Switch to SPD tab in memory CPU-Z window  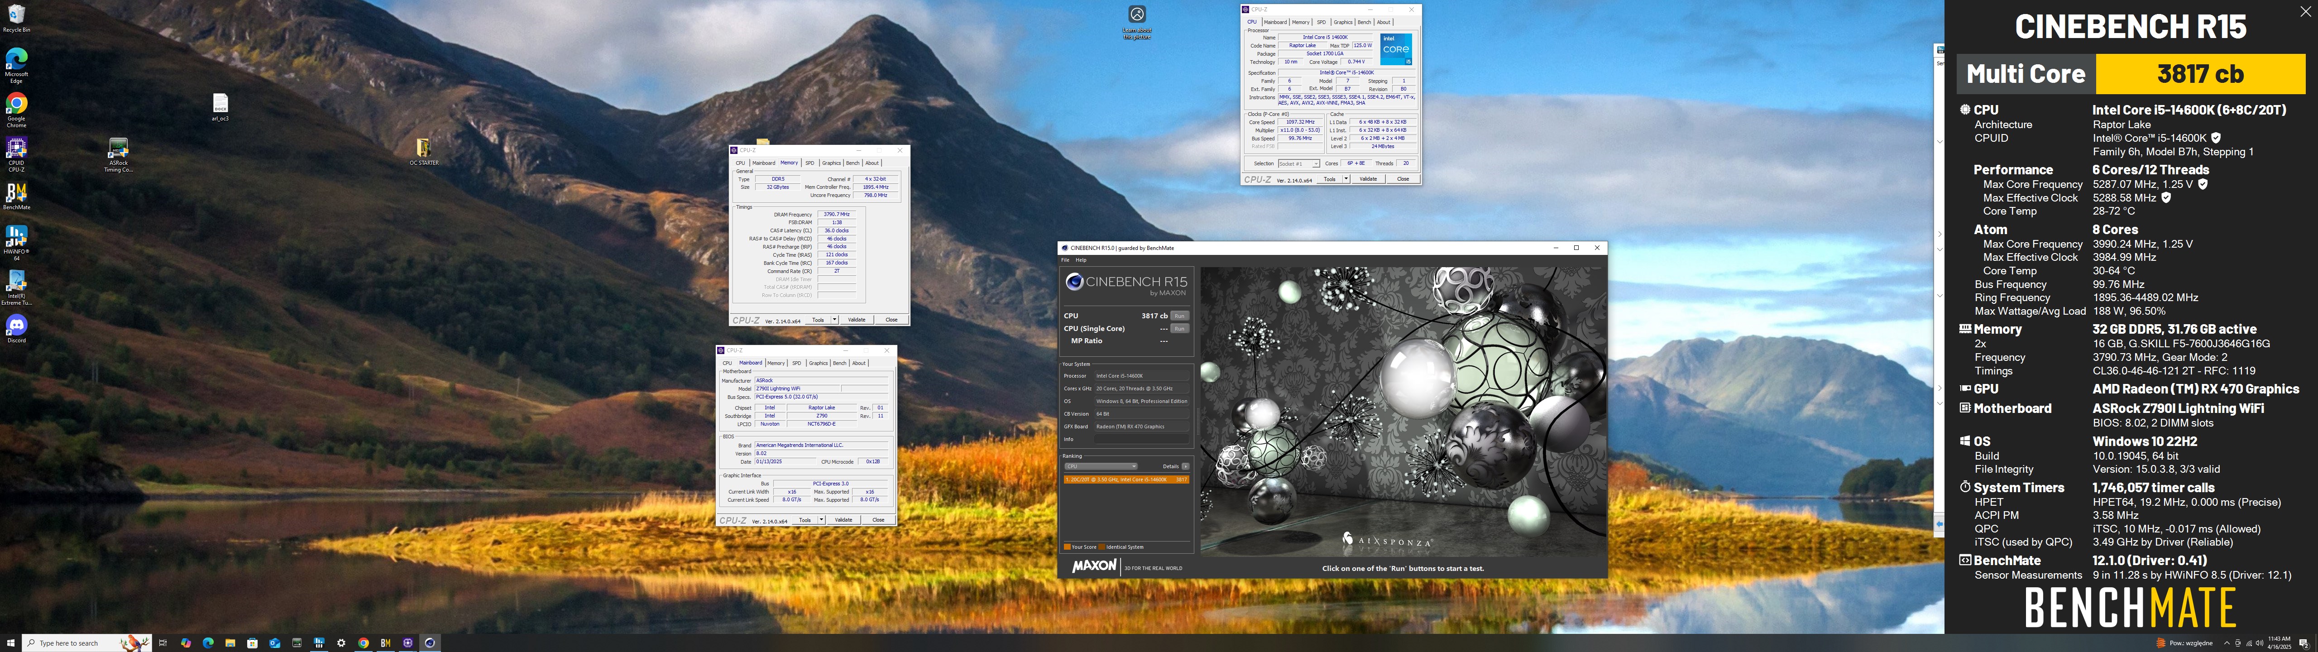click(809, 163)
